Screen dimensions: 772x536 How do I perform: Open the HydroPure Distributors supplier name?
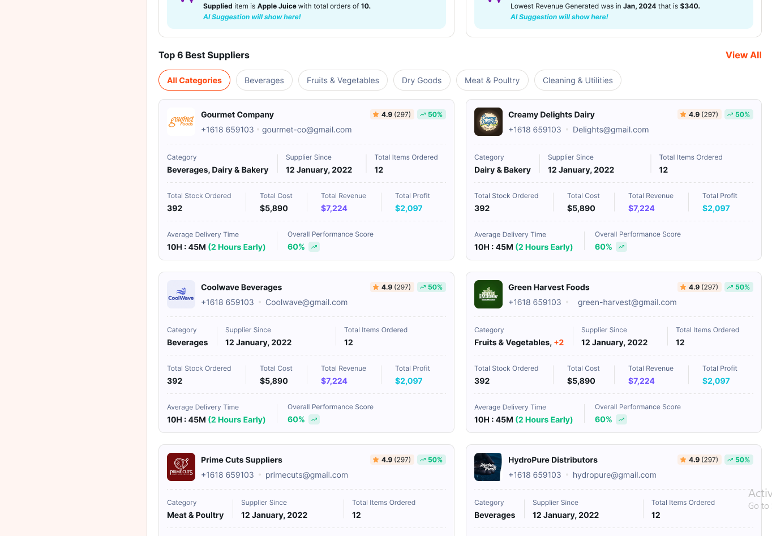(552, 460)
